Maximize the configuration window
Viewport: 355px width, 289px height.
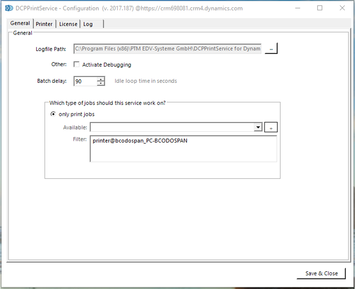[320, 8]
